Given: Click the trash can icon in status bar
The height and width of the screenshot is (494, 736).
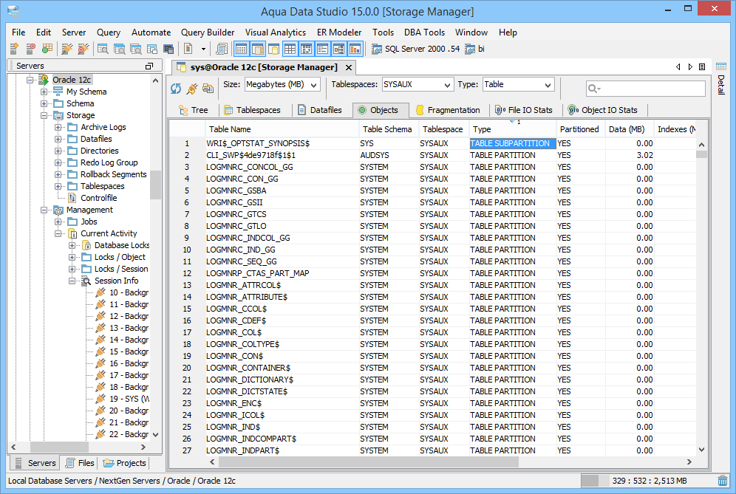Looking at the screenshot, I should pyautogui.click(x=722, y=481).
